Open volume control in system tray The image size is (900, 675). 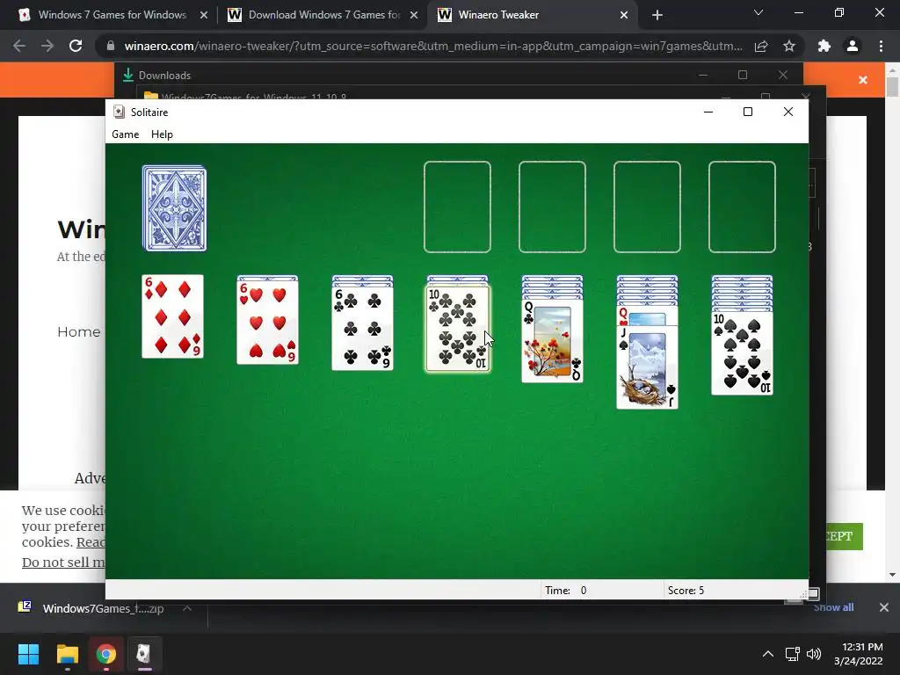[813, 654]
